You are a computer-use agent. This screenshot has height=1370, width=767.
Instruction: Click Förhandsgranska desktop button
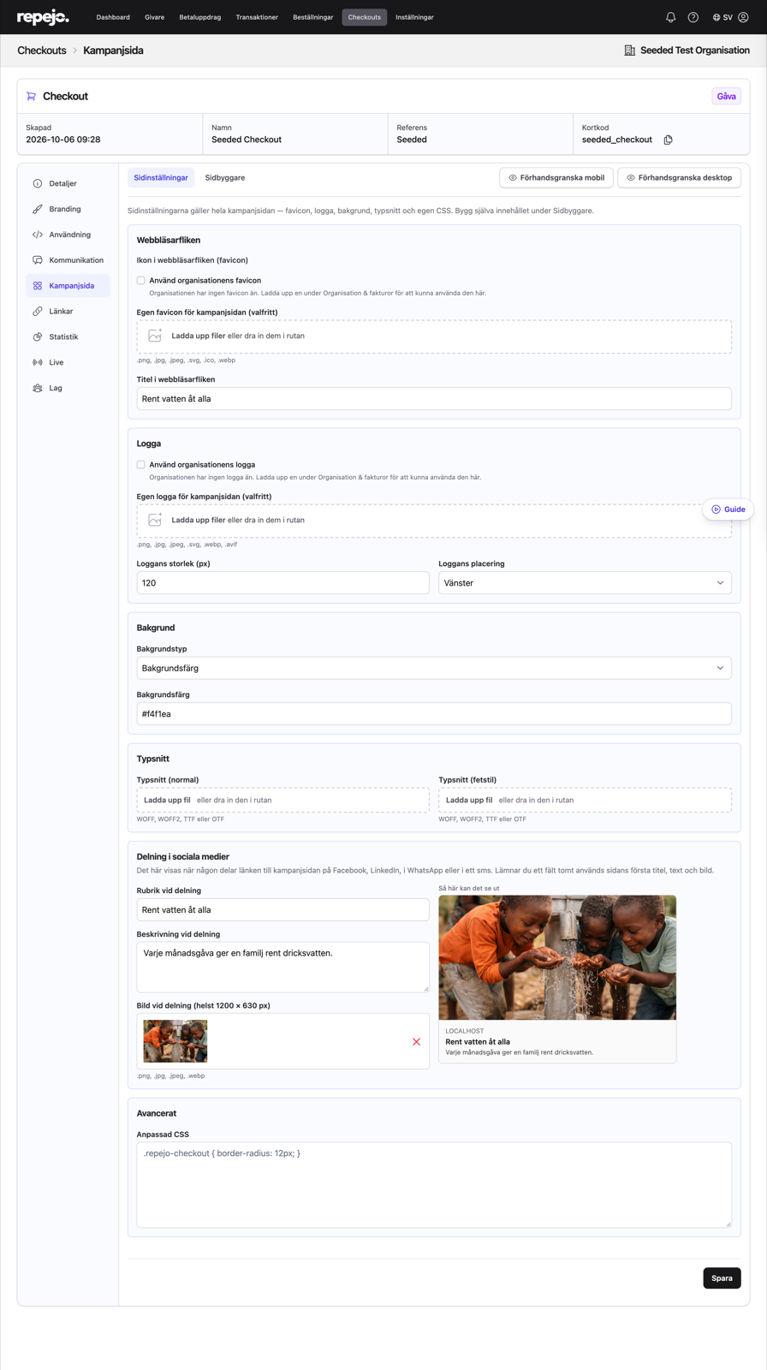pyautogui.click(x=680, y=177)
